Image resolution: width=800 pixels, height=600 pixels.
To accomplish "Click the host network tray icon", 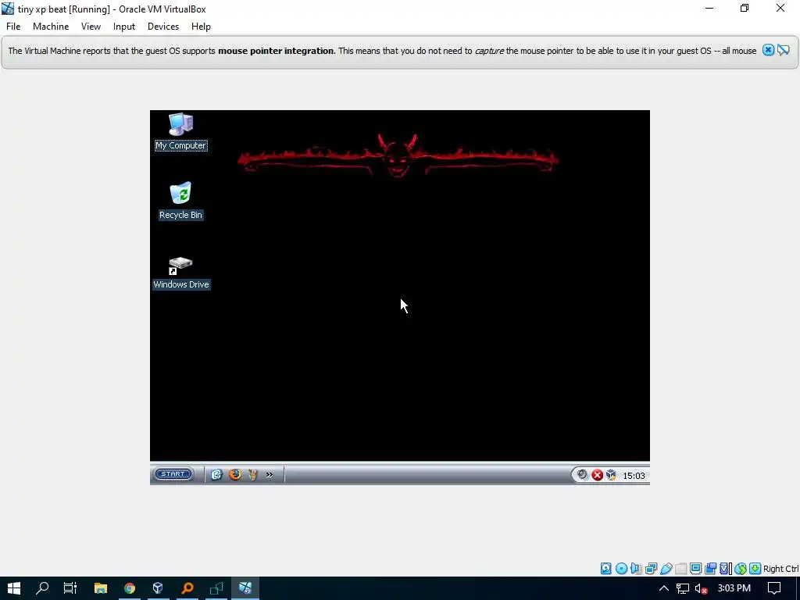I will click(683, 589).
